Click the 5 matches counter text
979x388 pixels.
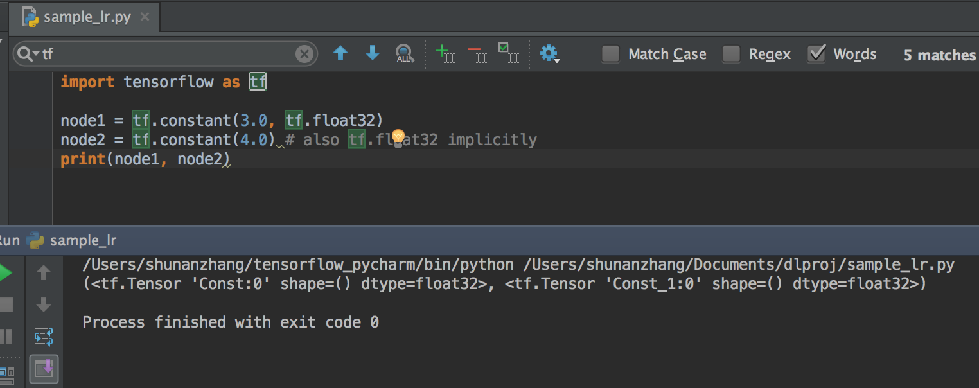point(940,55)
